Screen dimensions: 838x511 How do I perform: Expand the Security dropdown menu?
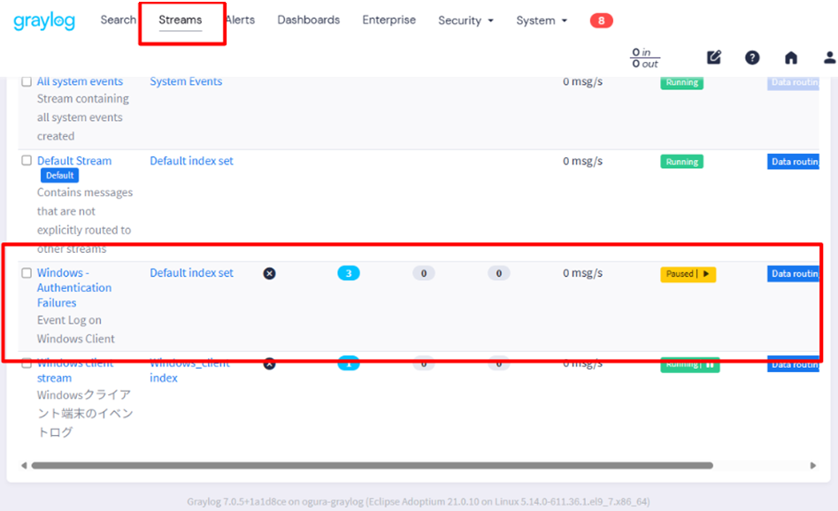pos(465,20)
